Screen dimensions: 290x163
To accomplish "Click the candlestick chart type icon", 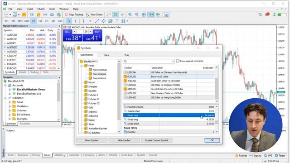I will pos(116,14).
